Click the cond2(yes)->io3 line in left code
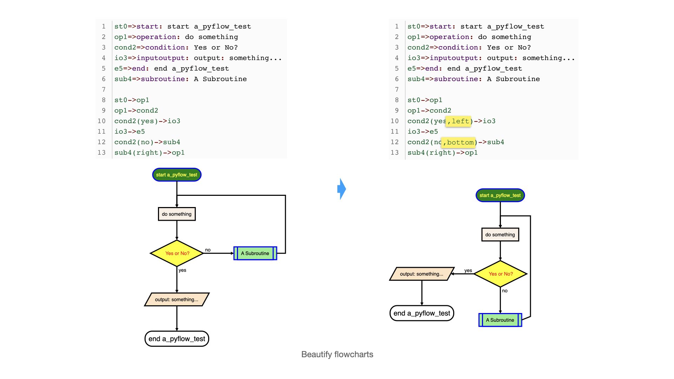 point(147,121)
